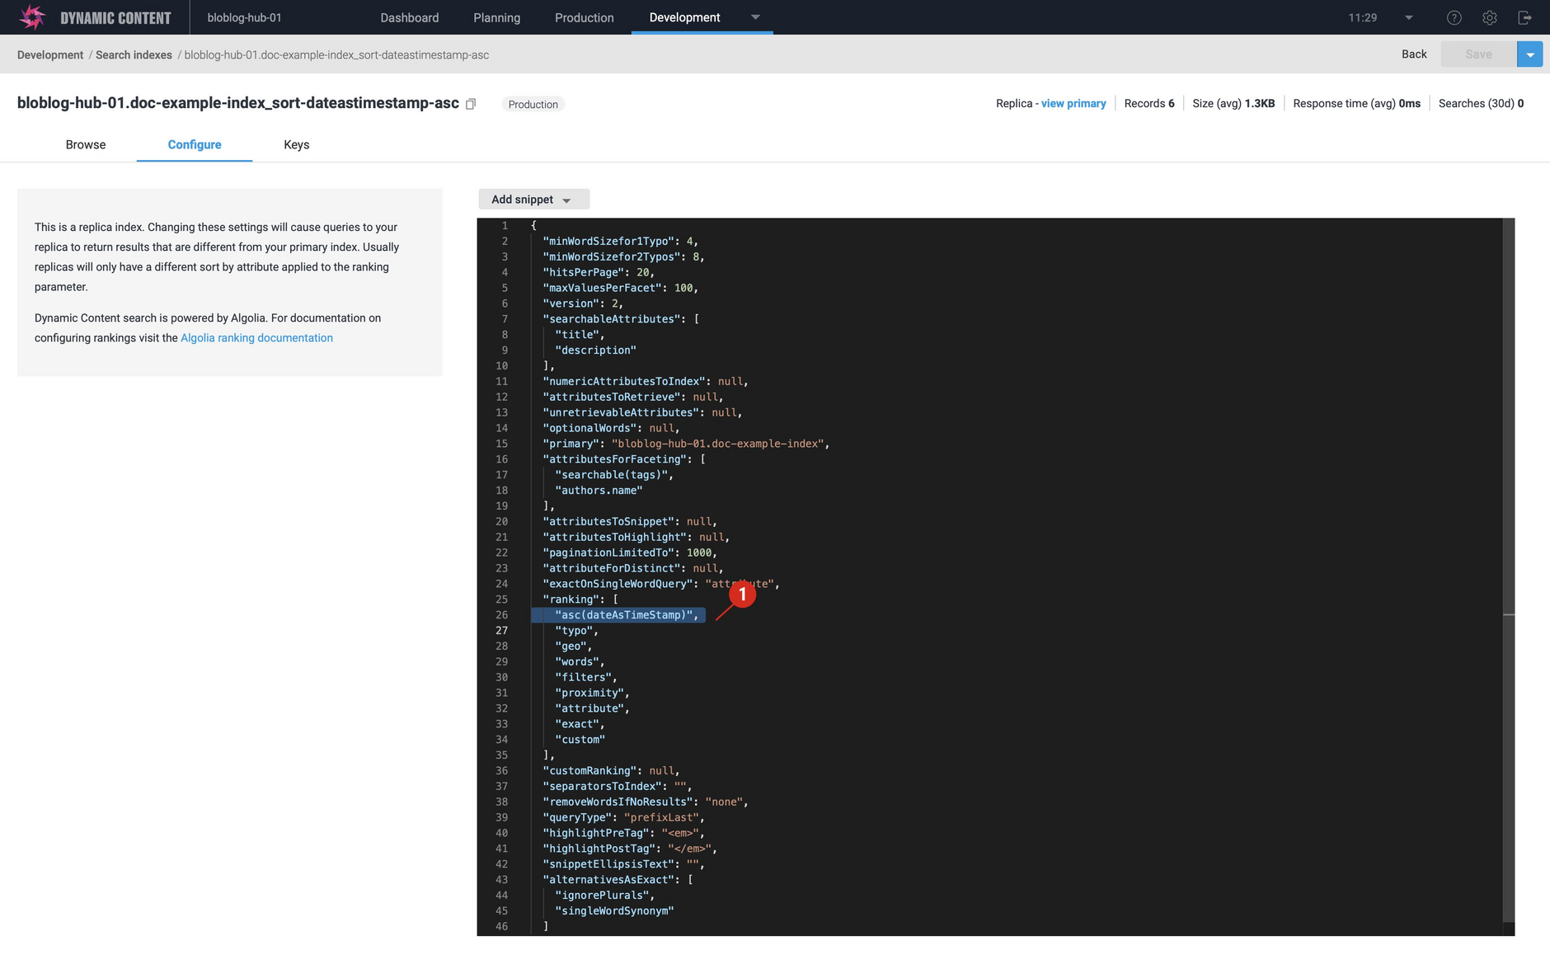Viewport: 1550px width, 969px height.
Task: Click the log out icon
Action: [1524, 17]
